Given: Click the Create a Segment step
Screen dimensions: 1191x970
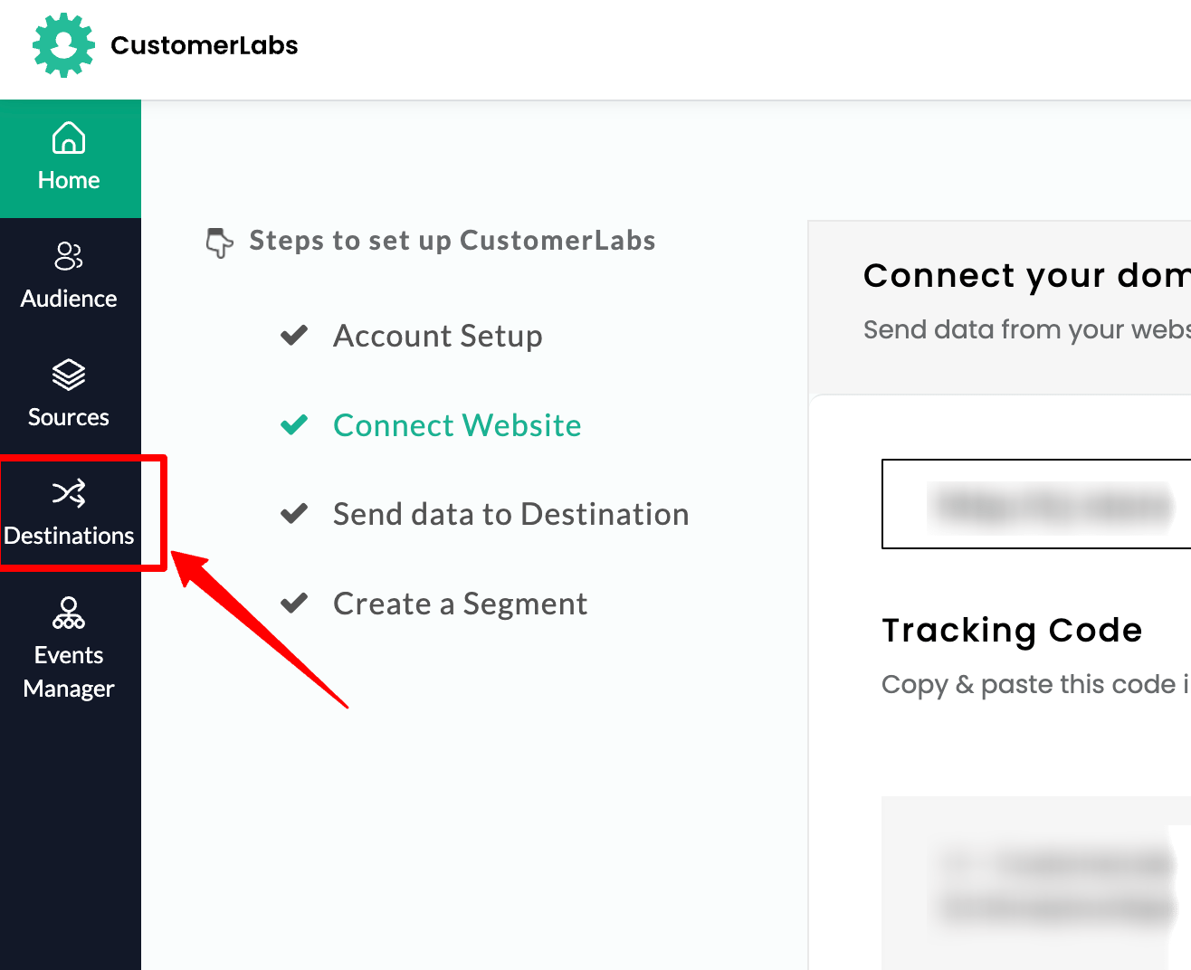Looking at the screenshot, I should point(460,604).
